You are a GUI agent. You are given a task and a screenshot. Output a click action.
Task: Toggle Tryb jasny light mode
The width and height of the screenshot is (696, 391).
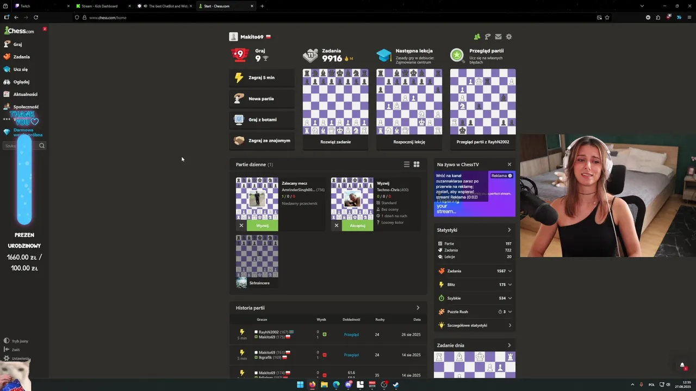16,341
